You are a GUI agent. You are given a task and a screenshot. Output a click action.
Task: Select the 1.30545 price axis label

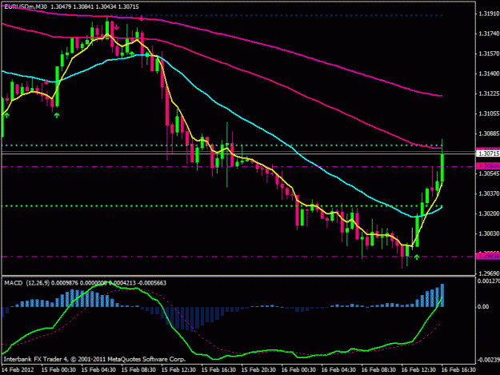tap(489, 174)
